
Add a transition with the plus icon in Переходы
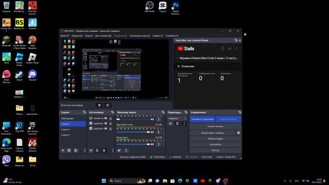[x=170, y=123]
